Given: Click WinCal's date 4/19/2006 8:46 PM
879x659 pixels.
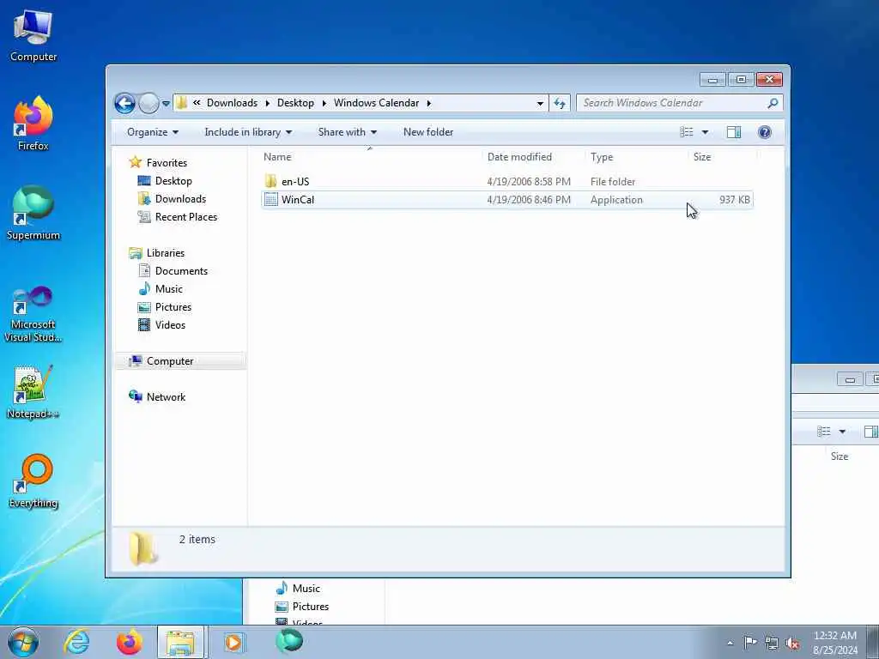Looking at the screenshot, I should point(529,199).
